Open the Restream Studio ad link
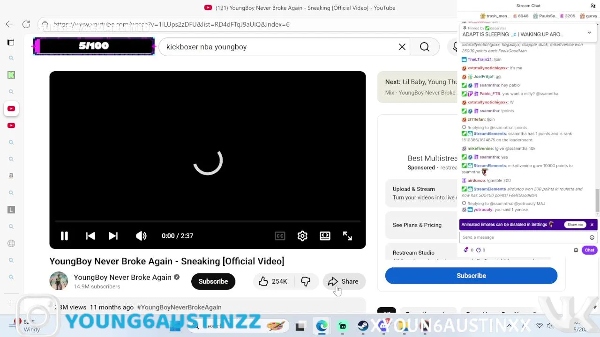The image size is (600, 337). [413, 253]
